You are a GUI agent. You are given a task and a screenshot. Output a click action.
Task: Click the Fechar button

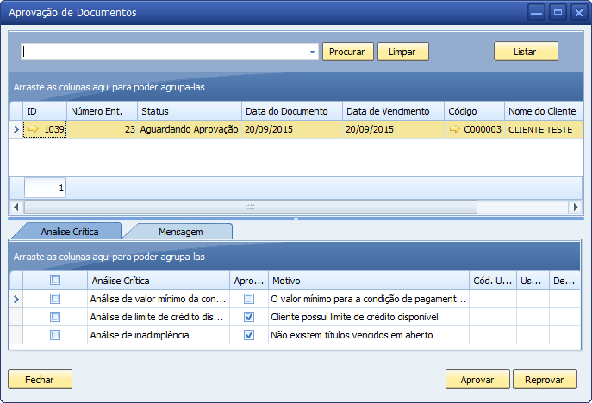coord(40,379)
